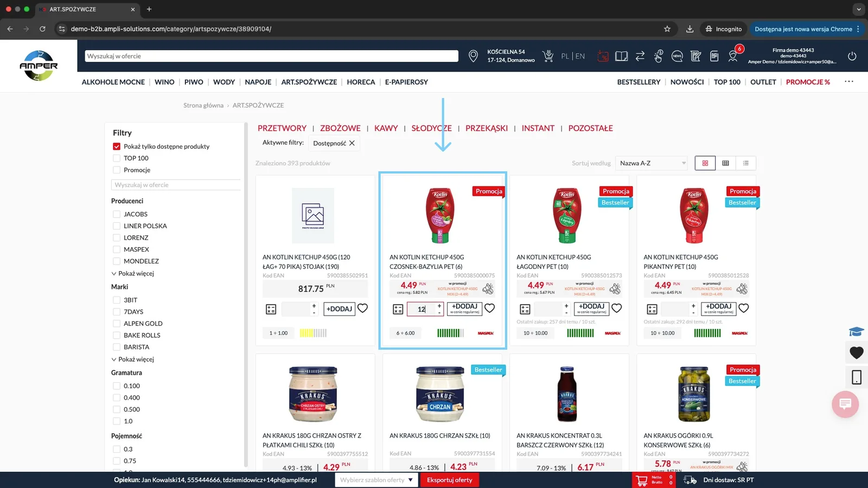Screen dimensions: 868x488
Task: Open the user profile with notifications badge
Action: coord(733,55)
